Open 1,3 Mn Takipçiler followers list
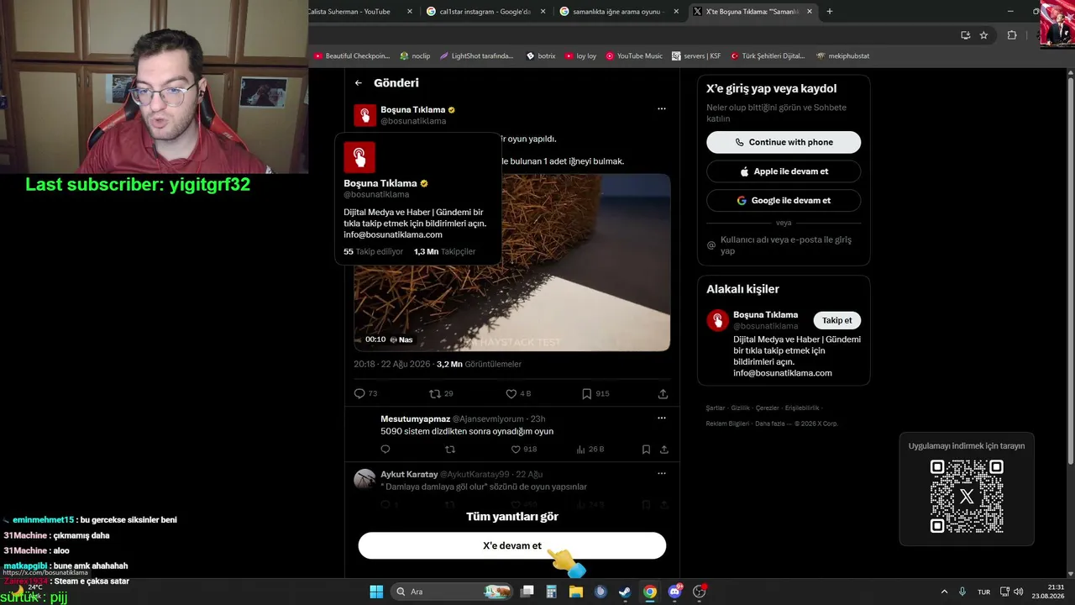 pyautogui.click(x=444, y=251)
